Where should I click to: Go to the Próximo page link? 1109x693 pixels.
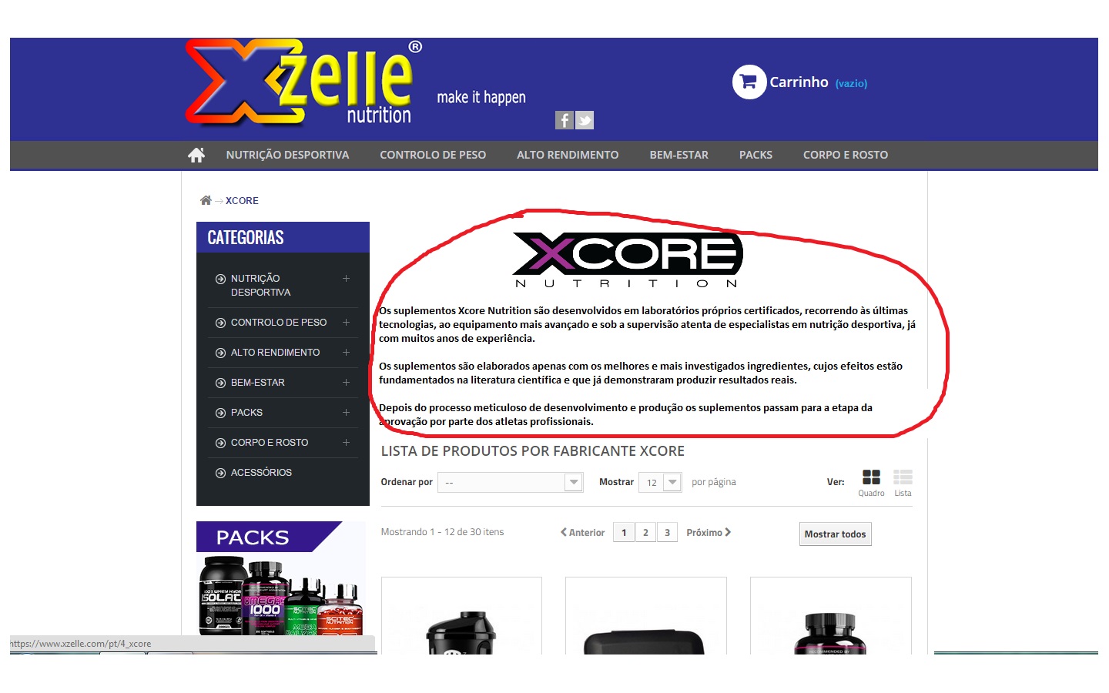(709, 532)
